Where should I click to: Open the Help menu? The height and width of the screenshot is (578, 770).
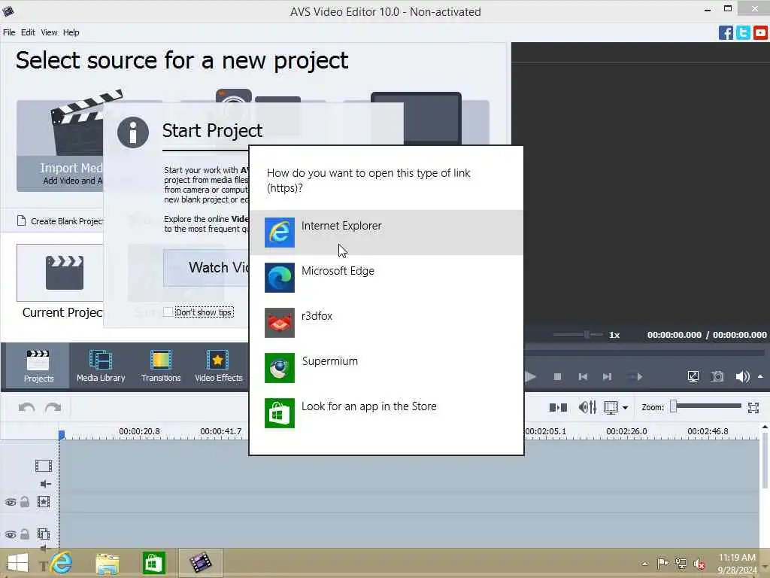coord(71,32)
